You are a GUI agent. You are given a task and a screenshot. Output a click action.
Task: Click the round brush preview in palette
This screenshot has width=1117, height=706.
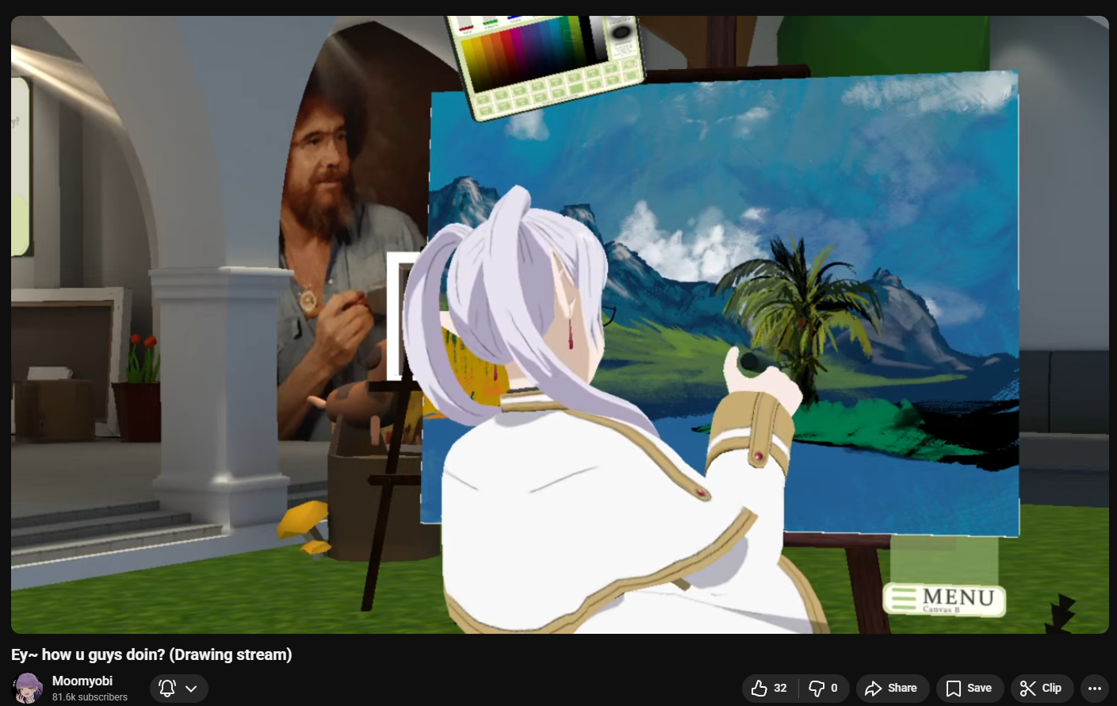point(621,33)
